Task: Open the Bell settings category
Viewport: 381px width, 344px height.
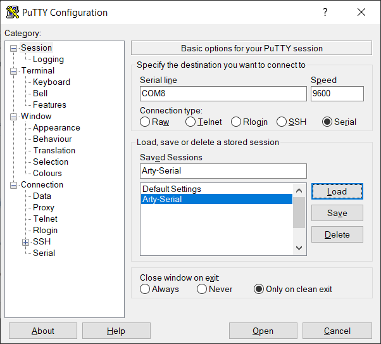Action: pos(40,93)
